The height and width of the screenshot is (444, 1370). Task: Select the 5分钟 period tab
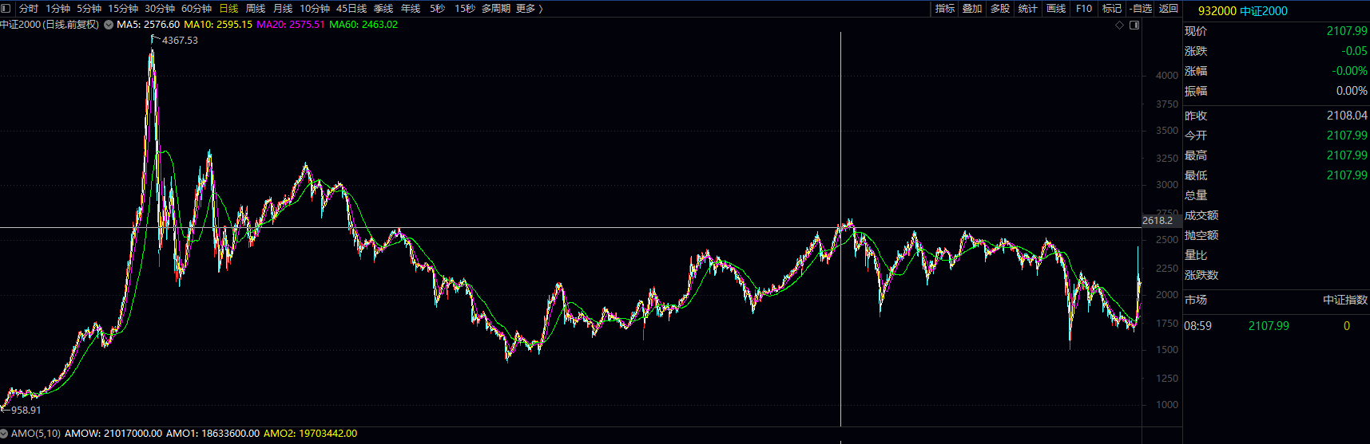89,9
